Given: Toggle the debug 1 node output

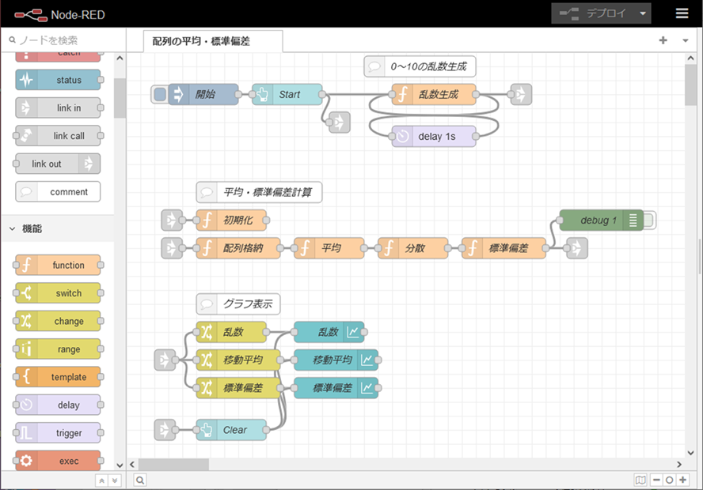Looking at the screenshot, I should 649,220.
